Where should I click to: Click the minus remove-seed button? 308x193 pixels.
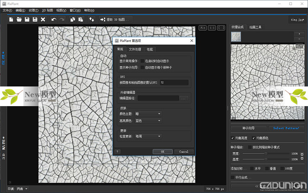(x=299, y=39)
